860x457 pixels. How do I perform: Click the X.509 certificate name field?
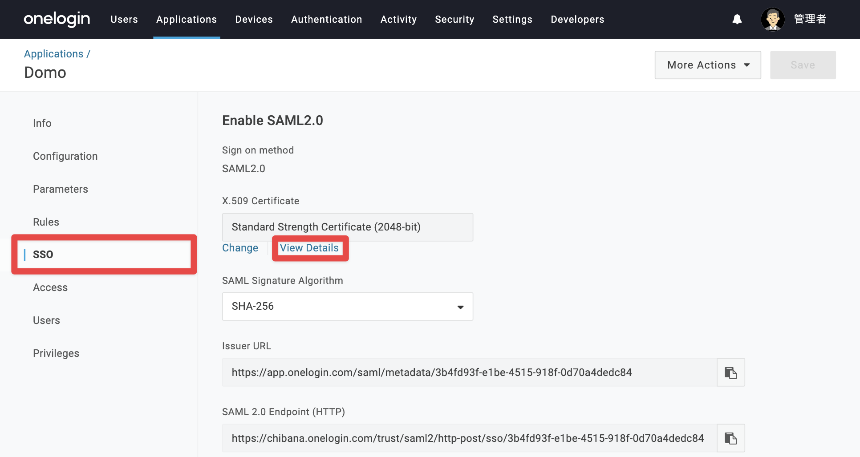(348, 227)
